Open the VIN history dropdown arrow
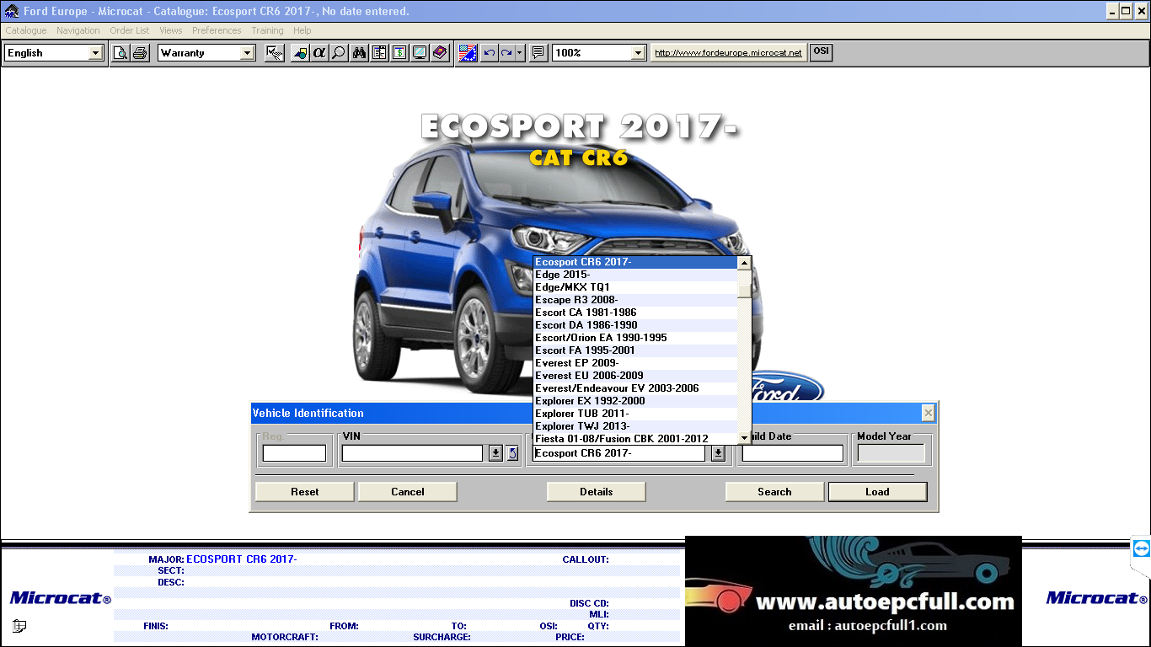Viewport: 1151px width, 647px height. pos(495,453)
